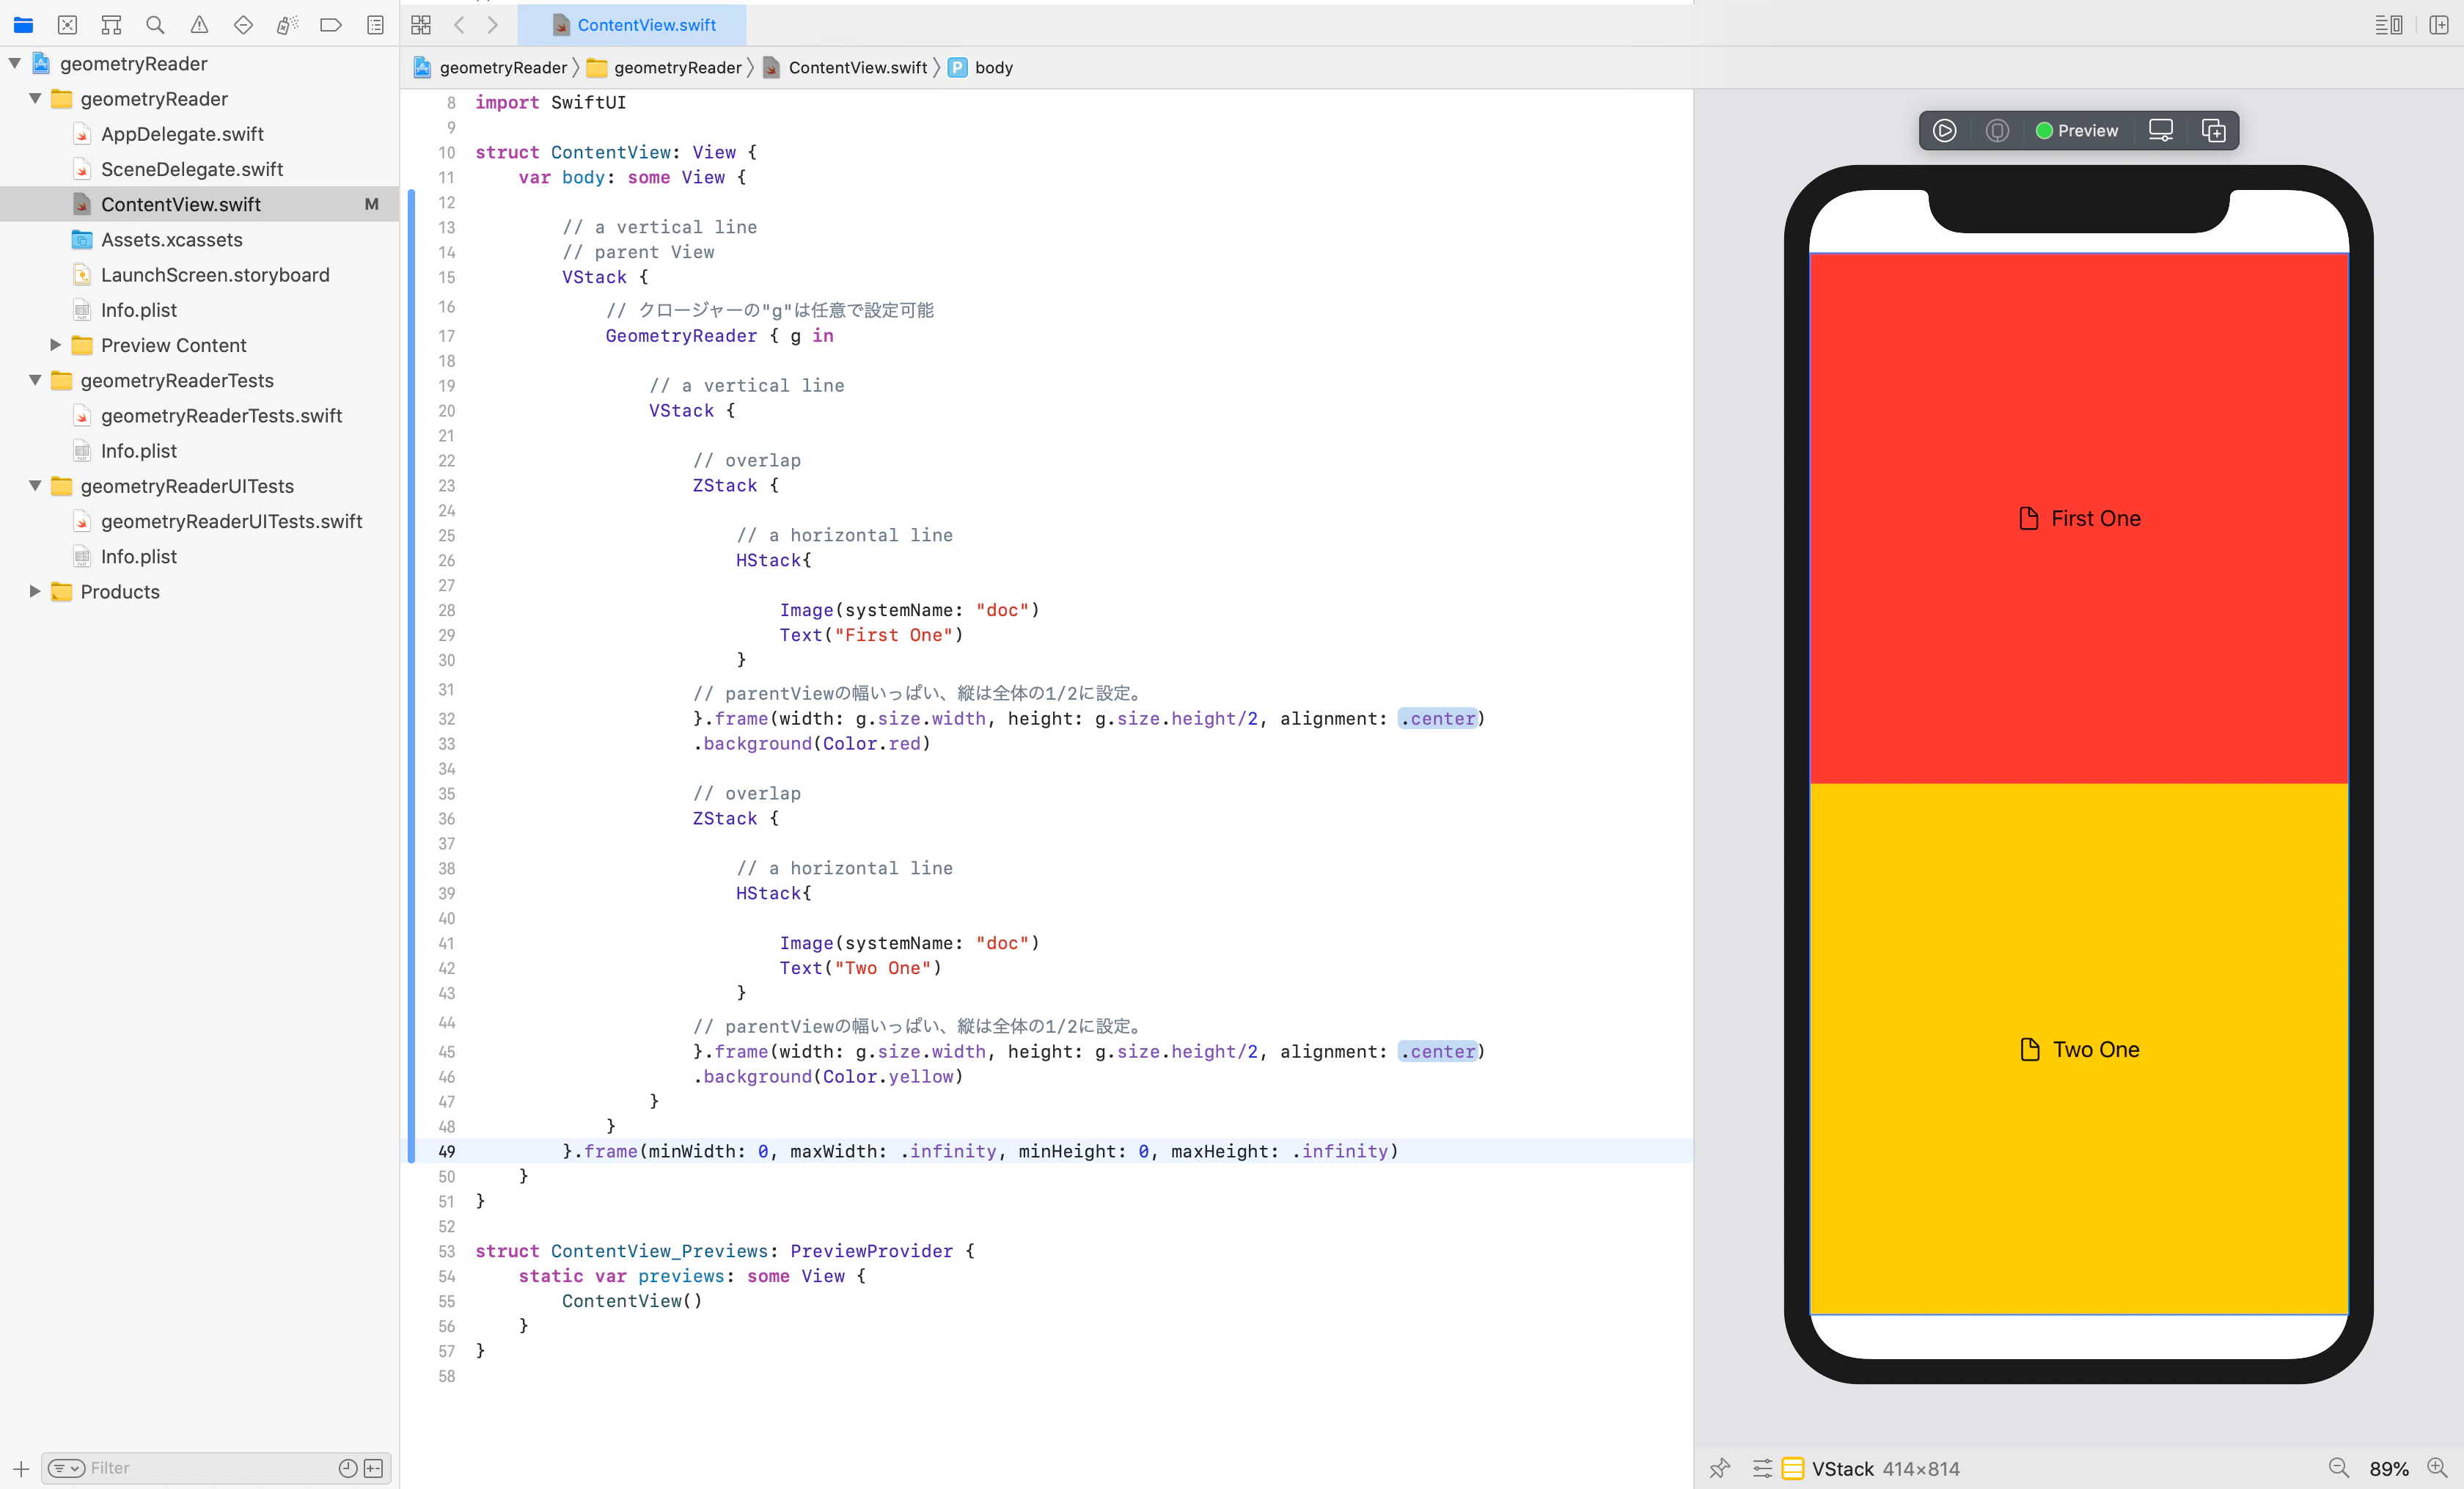Open the Project navigator folder icon
The image size is (2464, 1489).
click(23, 25)
